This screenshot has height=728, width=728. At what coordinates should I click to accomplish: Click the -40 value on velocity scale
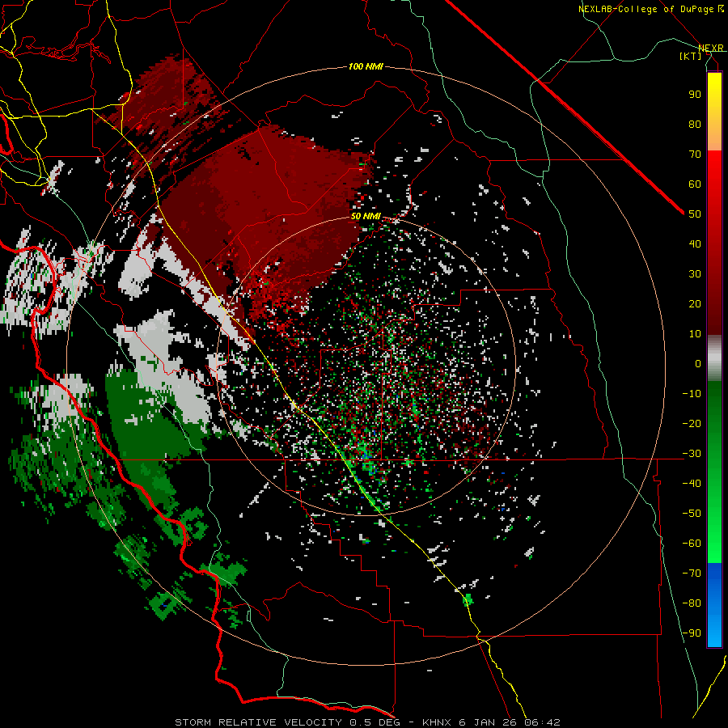point(692,484)
